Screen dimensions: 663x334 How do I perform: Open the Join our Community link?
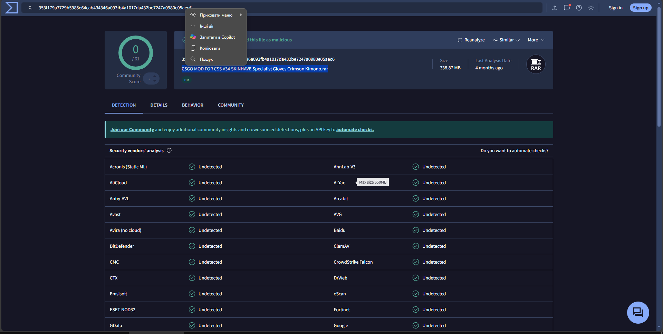pyautogui.click(x=132, y=130)
